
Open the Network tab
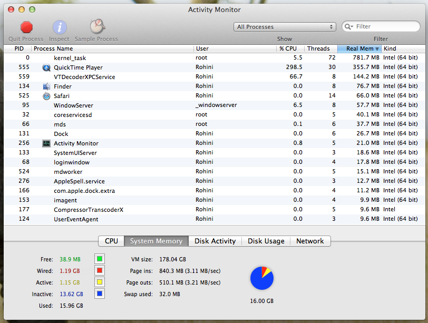(x=310, y=241)
